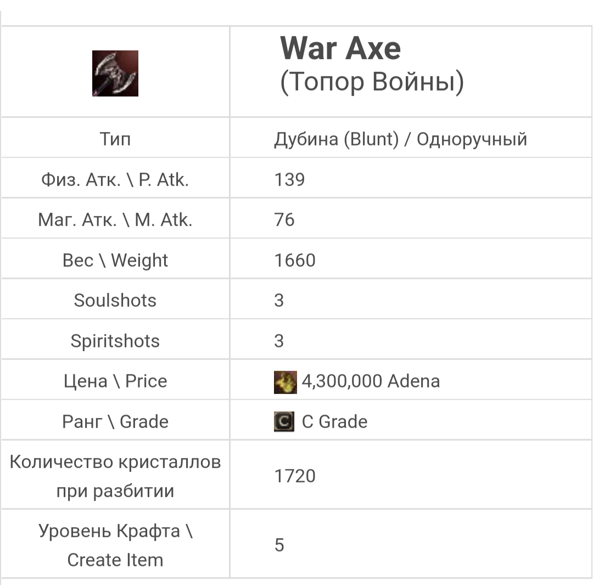Select the Russian name Топор Войны
The width and height of the screenshot is (593, 585).
coord(372,82)
